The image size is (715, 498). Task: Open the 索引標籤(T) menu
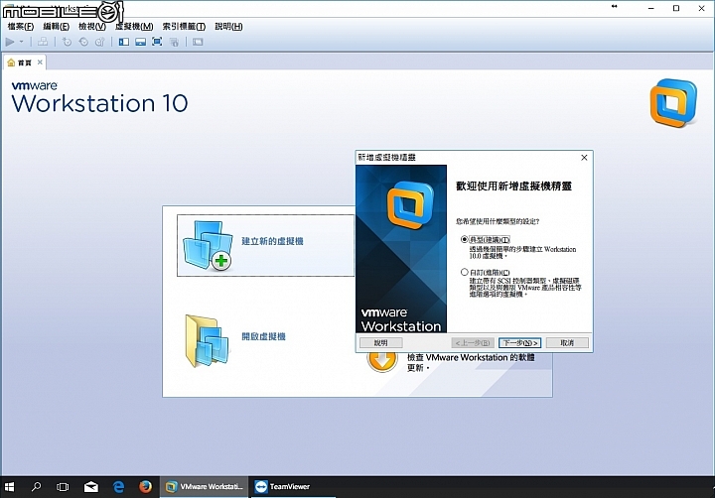(x=184, y=27)
